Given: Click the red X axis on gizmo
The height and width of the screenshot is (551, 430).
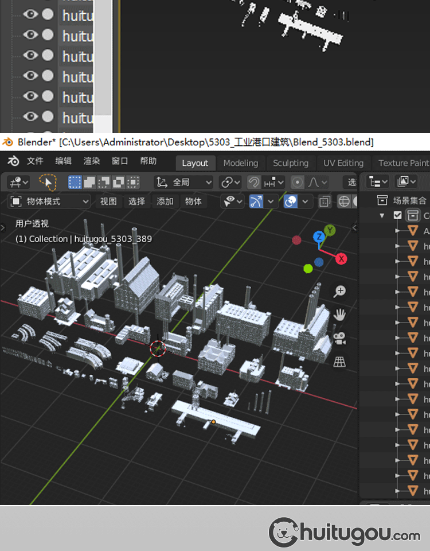Looking at the screenshot, I should pos(341,259).
